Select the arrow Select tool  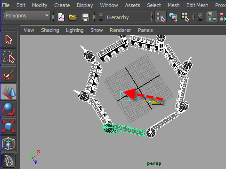(8, 39)
